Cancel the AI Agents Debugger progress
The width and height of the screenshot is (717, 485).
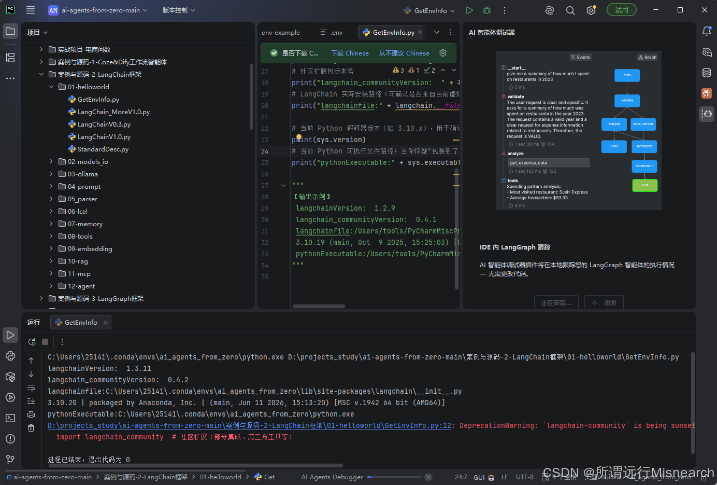point(428,477)
